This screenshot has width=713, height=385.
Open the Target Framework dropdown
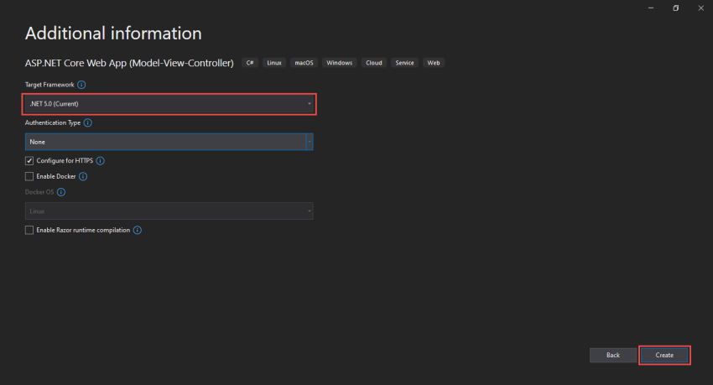pyautogui.click(x=169, y=104)
